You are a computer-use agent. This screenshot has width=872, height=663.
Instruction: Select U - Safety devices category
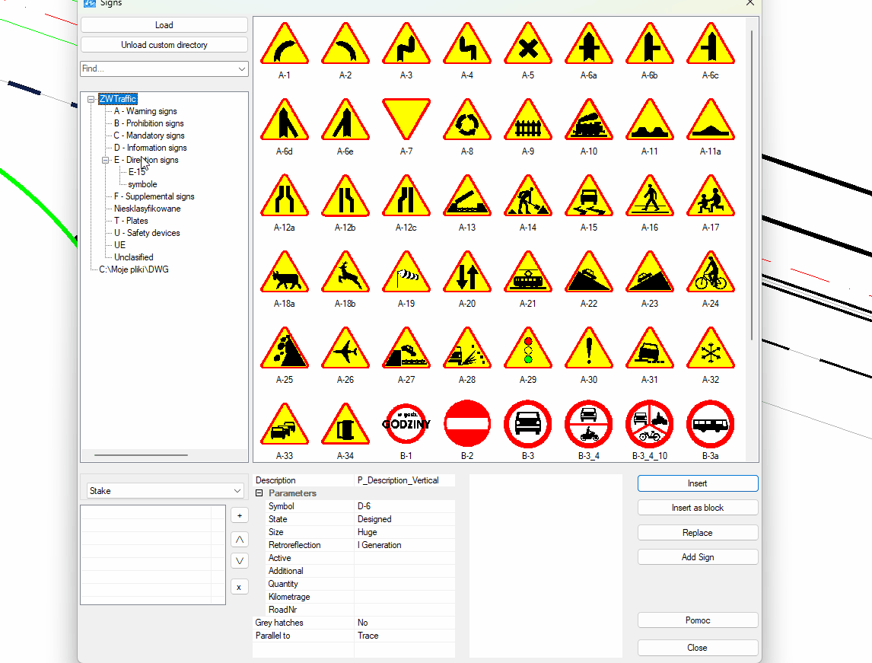pos(148,233)
